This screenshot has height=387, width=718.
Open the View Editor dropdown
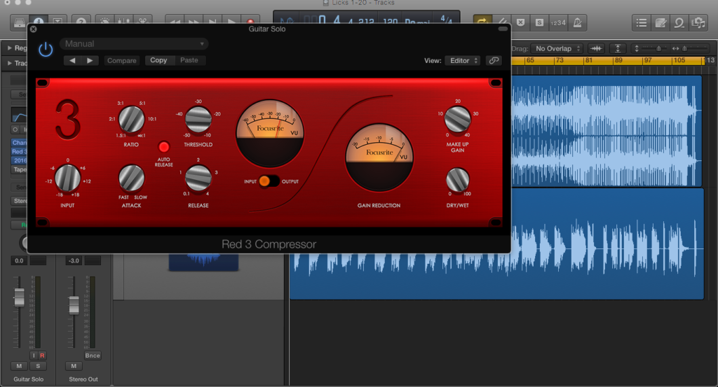[x=463, y=60]
